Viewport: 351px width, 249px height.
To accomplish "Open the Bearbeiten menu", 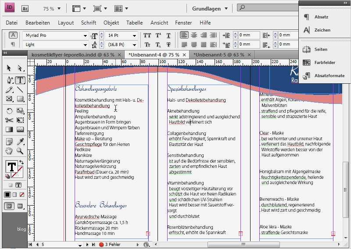I will click(38, 23).
